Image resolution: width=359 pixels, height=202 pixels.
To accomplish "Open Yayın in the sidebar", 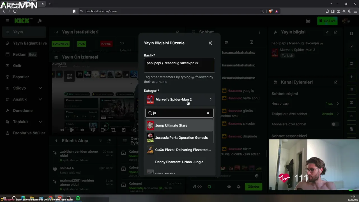I will [x=24, y=32].
